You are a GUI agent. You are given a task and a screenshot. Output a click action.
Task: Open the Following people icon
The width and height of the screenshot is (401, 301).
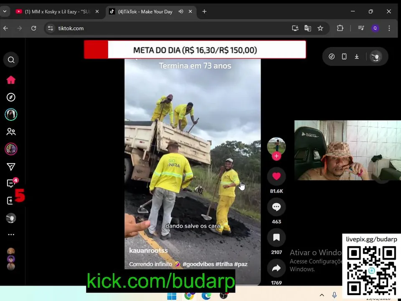click(x=11, y=132)
